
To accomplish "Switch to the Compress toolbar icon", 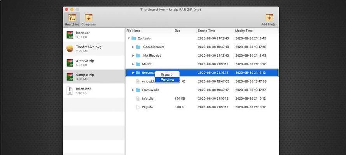I will [89, 17].
